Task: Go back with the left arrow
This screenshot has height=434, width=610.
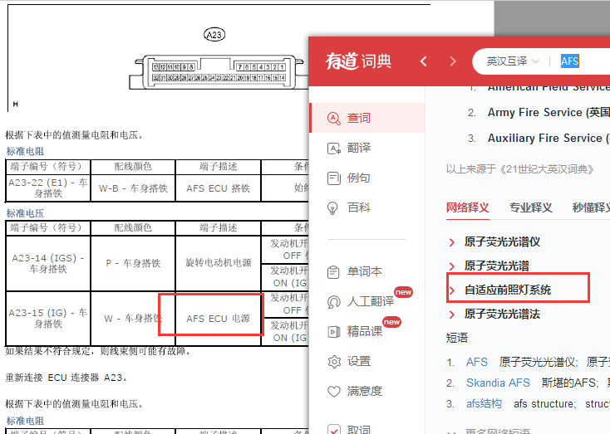Action: click(x=424, y=61)
